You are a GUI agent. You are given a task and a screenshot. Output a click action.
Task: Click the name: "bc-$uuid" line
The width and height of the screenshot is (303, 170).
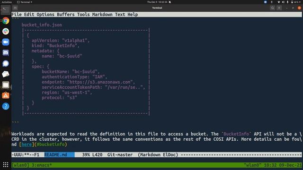(62, 56)
